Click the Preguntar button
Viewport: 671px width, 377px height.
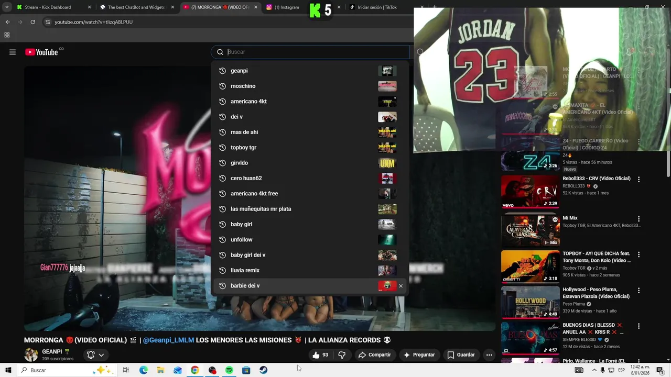(x=418, y=355)
